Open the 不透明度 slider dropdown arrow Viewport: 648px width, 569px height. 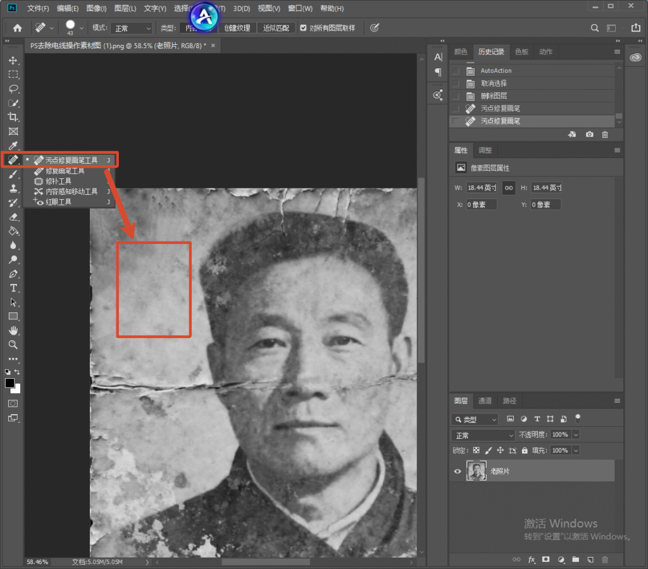pos(576,435)
